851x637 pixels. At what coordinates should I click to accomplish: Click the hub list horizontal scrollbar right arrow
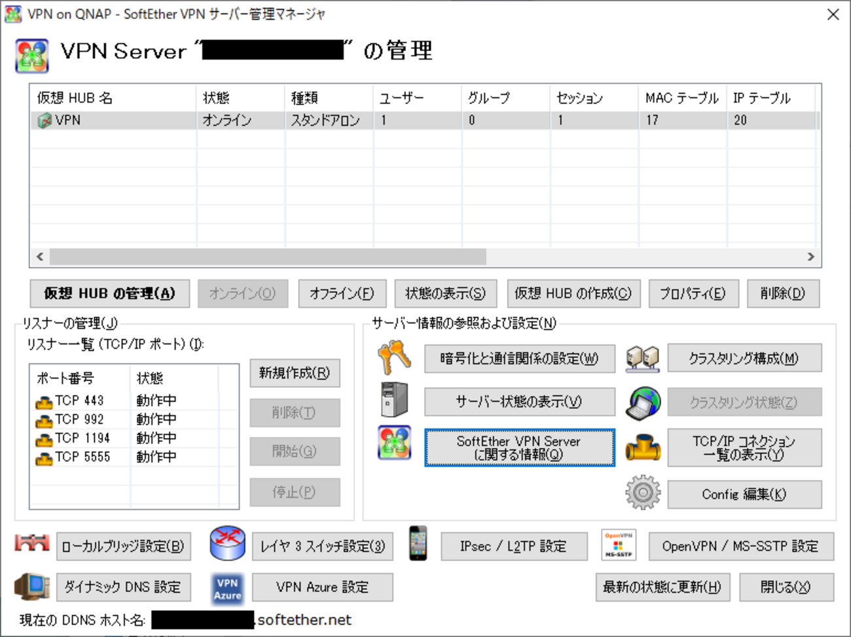point(811,256)
